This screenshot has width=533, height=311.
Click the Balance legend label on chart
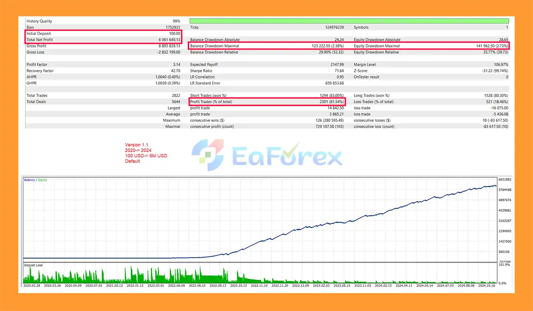tap(29, 180)
